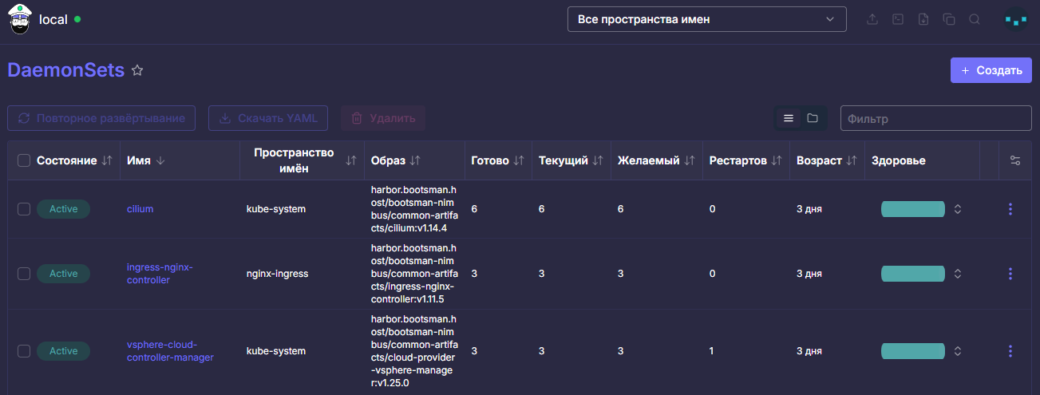The height and width of the screenshot is (395, 1040).
Task: Sort by the Желаемый column arrows
Action: pyautogui.click(x=690, y=160)
